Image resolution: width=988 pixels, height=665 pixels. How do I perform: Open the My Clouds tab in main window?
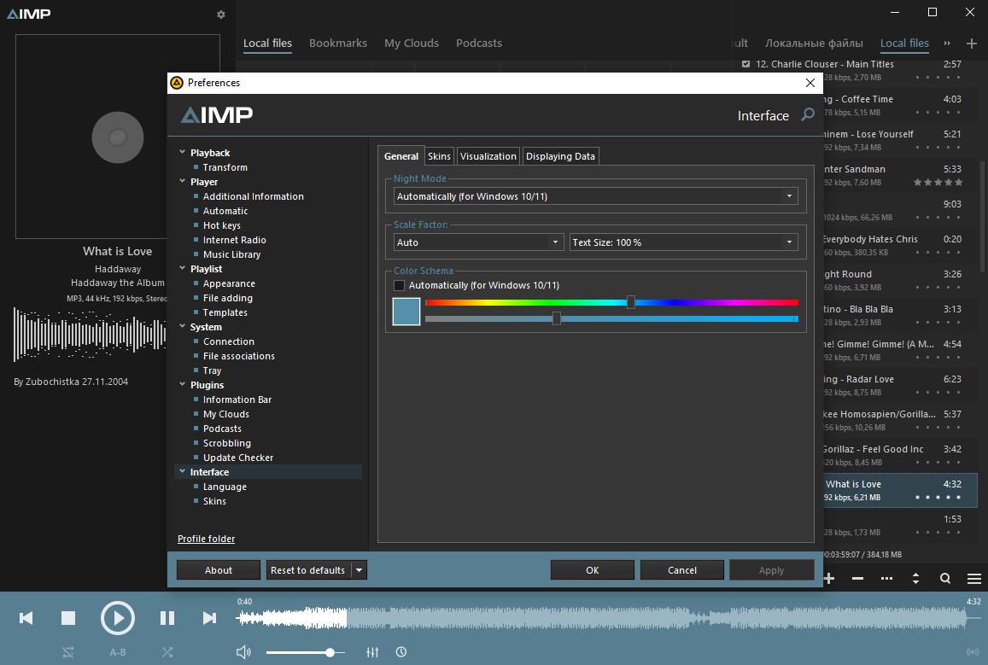(x=412, y=44)
